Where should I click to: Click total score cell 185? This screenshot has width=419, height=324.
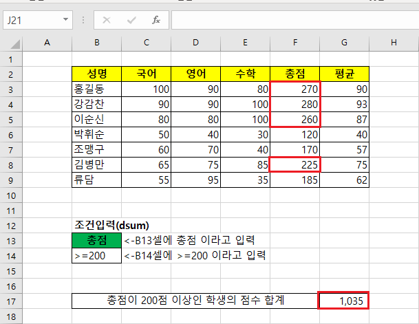[294, 180]
